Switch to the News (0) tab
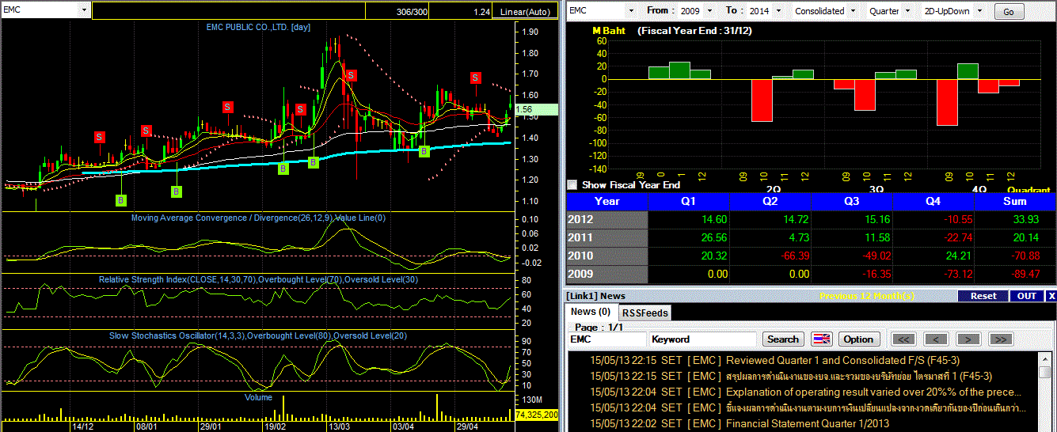Image resolution: width=1057 pixels, height=432 pixels. (591, 312)
